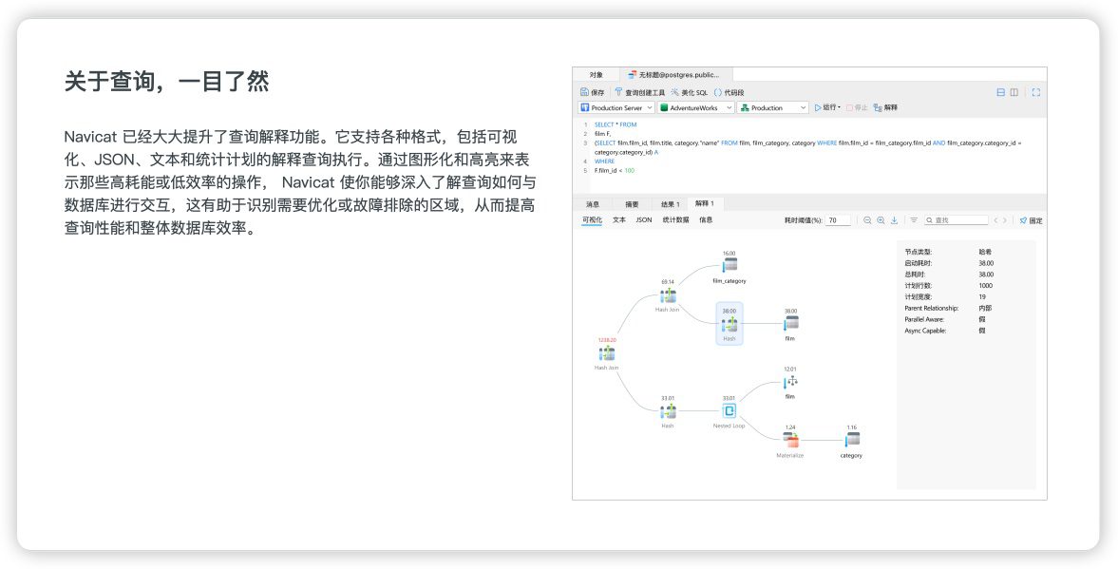This screenshot has width=1118, height=569.
Task: Zoom in the explain diagram
Action: (881, 220)
